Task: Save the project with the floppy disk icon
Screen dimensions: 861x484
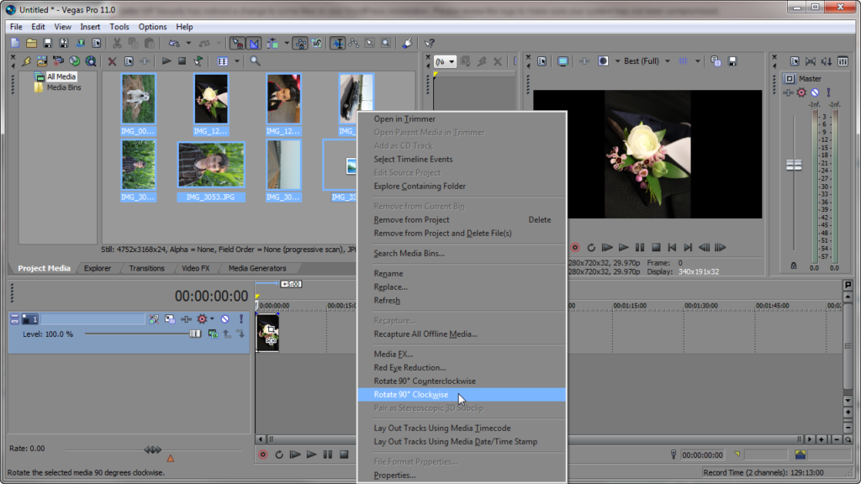Action: 47,43
